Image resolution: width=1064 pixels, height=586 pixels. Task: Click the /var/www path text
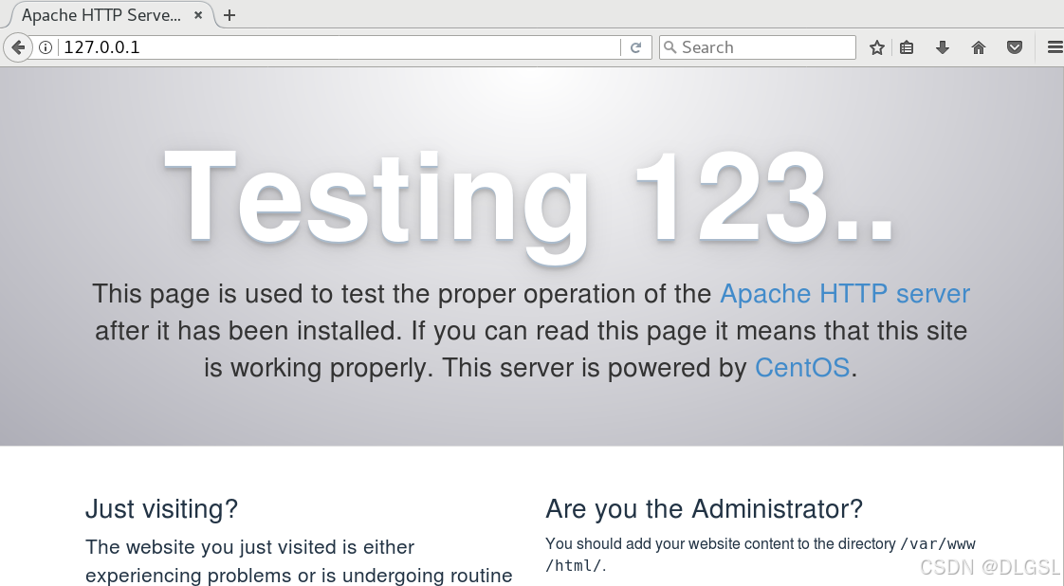pos(938,544)
